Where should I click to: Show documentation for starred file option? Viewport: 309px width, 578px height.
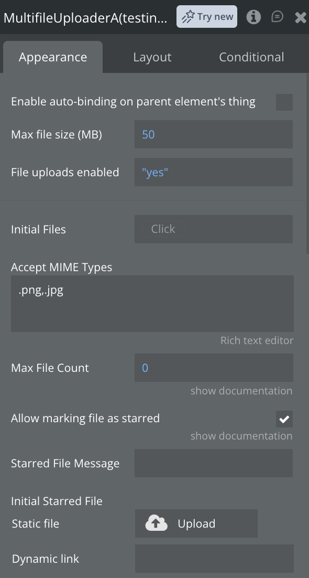tap(241, 436)
